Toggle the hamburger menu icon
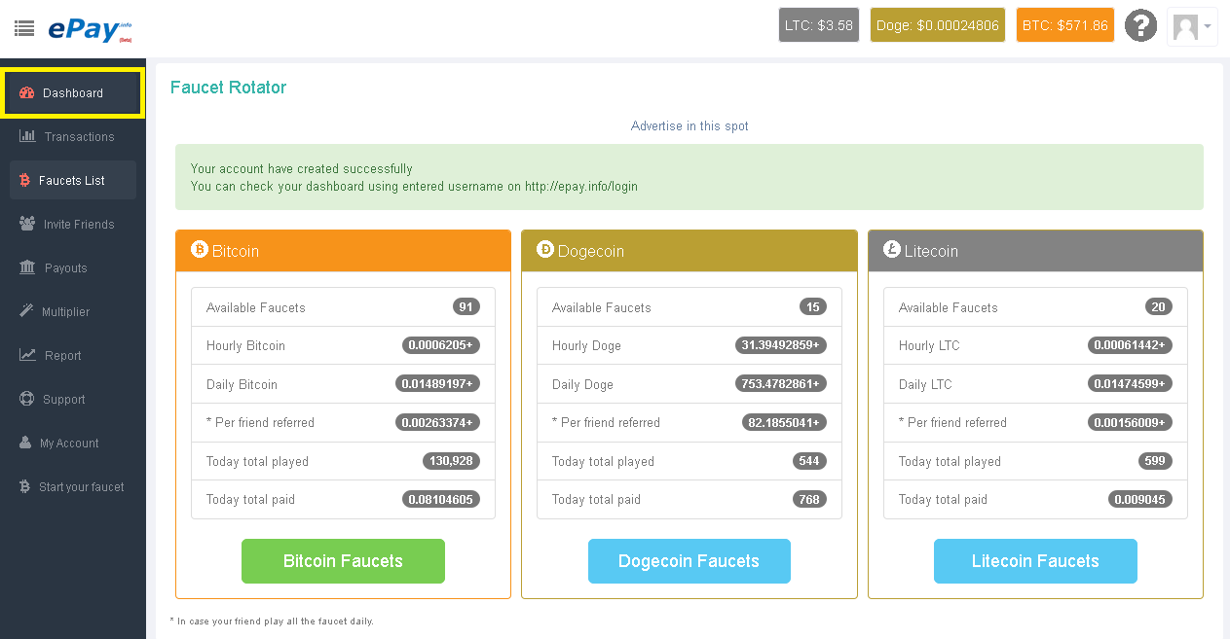This screenshot has width=1230, height=639. [24, 28]
